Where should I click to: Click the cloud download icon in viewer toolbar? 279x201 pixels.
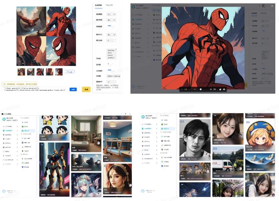(224, 89)
